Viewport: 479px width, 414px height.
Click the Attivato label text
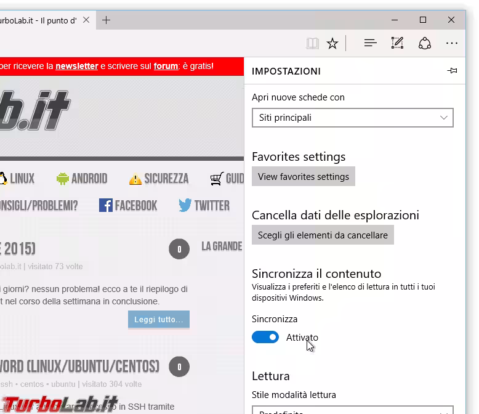tap(302, 337)
